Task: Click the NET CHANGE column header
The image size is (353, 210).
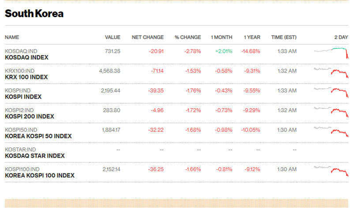Action: click(x=147, y=37)
